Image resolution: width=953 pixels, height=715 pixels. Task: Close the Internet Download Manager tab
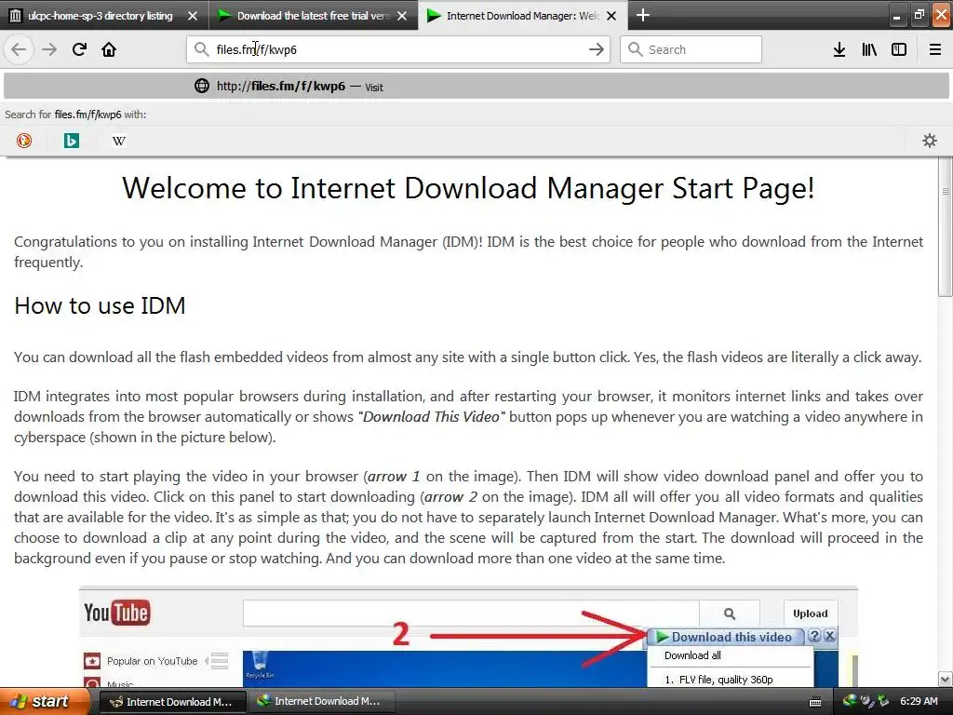click(x=612, y=16)
